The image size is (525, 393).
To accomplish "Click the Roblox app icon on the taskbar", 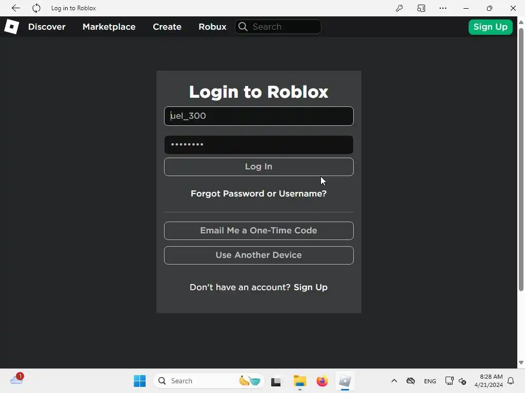I will coord(345,381).
